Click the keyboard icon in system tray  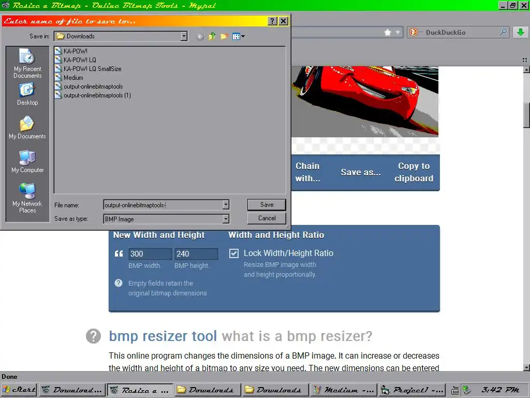click(x=455, y=390)
